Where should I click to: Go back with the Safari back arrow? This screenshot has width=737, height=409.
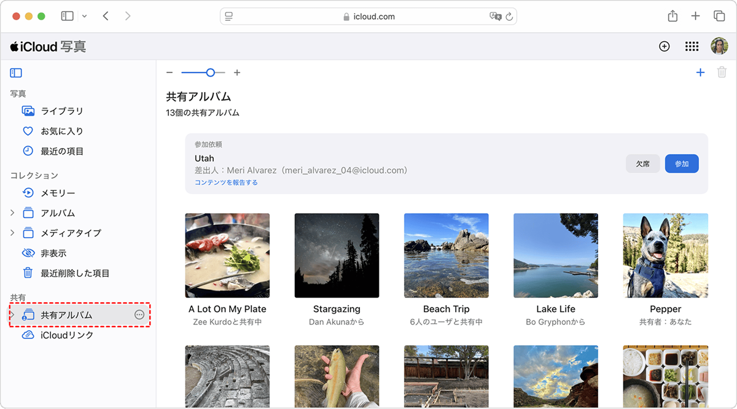point(106,17)
